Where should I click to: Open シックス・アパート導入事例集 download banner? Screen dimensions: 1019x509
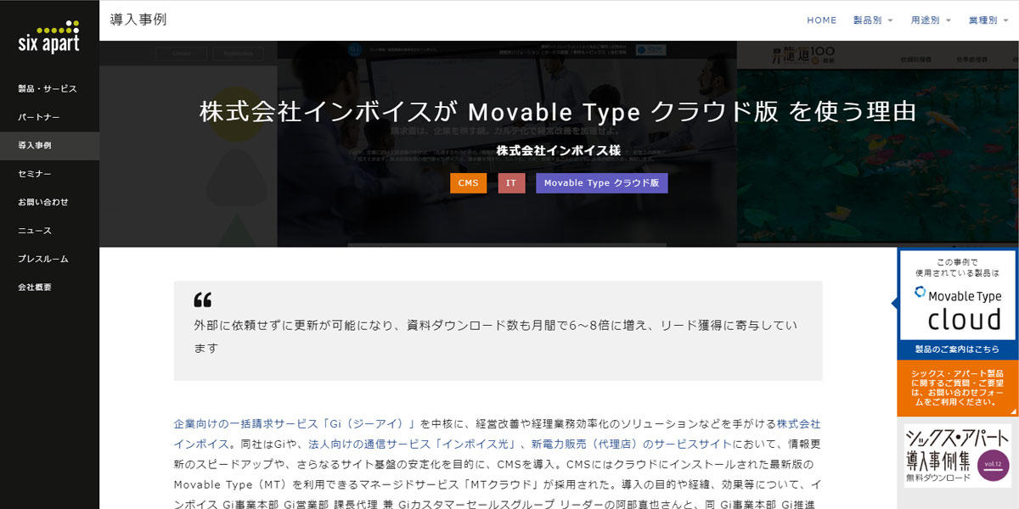point(957,456)
